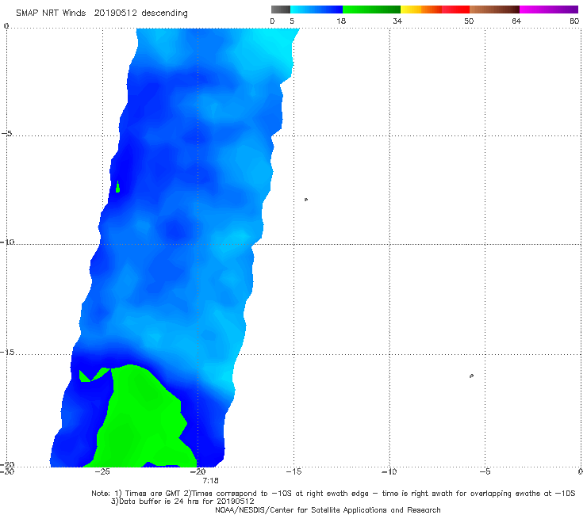Viewport: 587px width, 515px height.
Task: Click the small green spot near -7.5 latitude
Action: point(118,187)
